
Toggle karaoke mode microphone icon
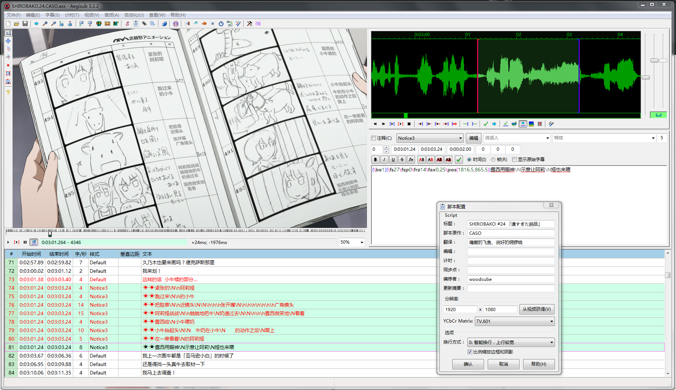551,124
